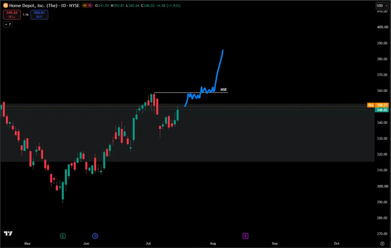The image size is (391, 248).
Task: Click the 380.00 price axis label
Action: pyautogui.click(x=382, y=59)
